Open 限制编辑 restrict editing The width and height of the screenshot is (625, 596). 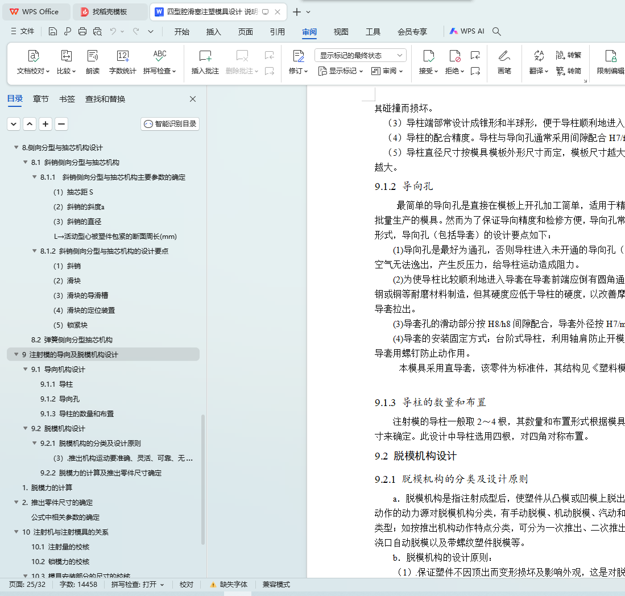tap(610, 62)
